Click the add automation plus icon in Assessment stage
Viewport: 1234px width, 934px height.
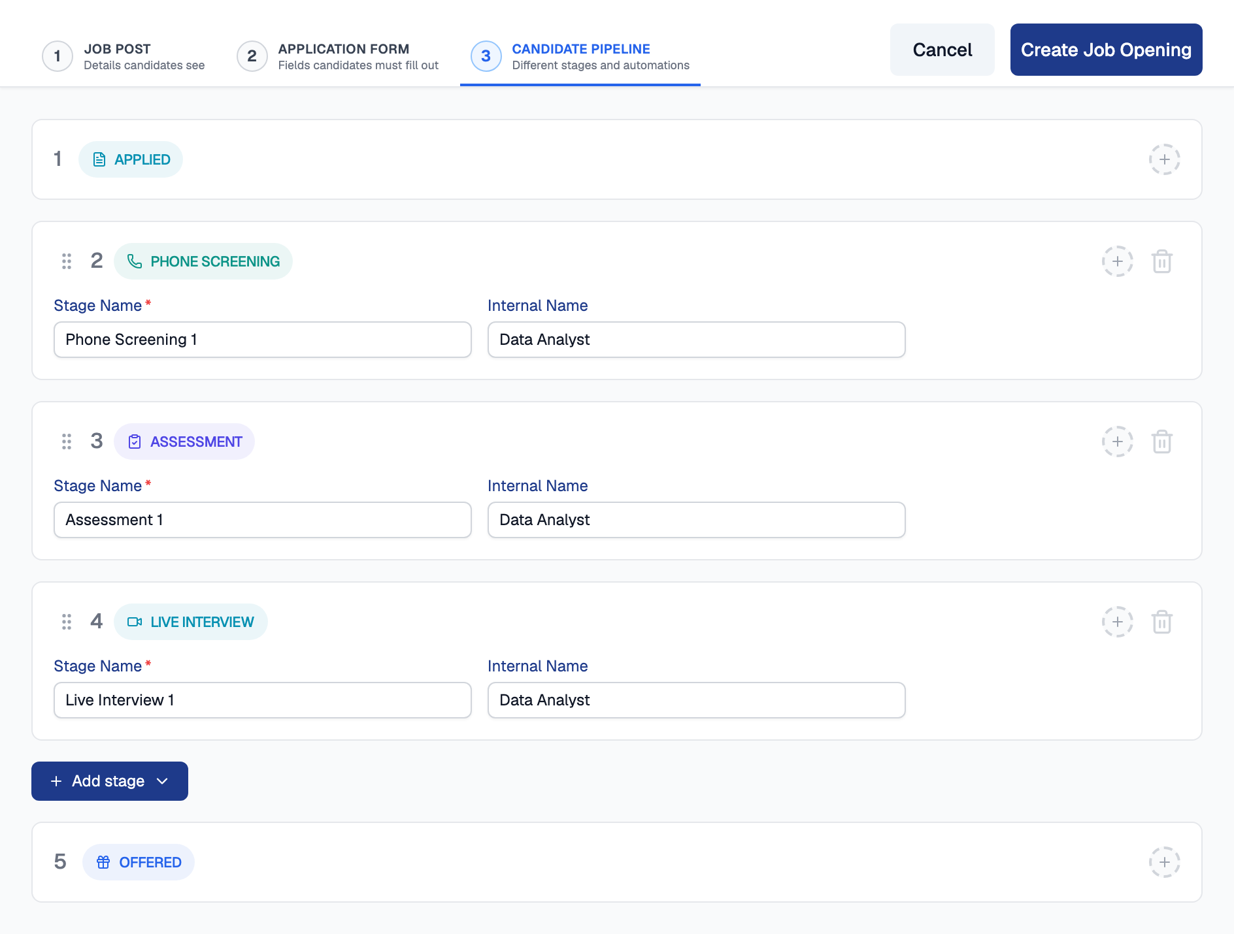point(1117,442)
